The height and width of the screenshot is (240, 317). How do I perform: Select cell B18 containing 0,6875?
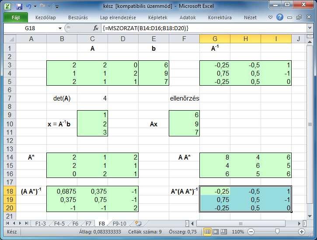pyautogui.click(x=62, y=191)
